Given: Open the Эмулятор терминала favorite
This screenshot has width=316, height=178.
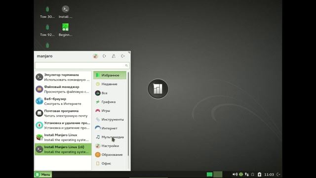Looking at the screenshot, I should (63, 77).
